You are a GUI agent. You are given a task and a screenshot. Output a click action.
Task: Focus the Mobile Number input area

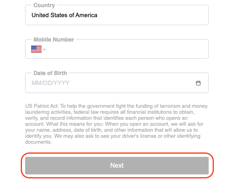pos(117,49)
